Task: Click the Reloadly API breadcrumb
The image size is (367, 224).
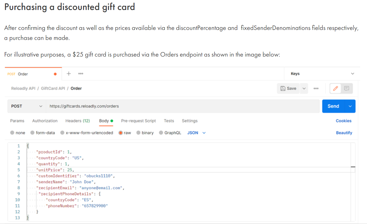Action: (23, 88)
